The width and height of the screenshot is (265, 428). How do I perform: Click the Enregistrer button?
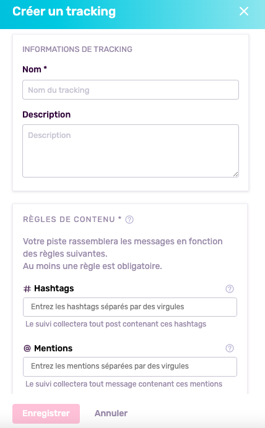[x=46, y=414]
